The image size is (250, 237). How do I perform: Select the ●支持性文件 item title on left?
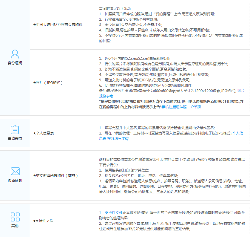[x=43, y=221]
